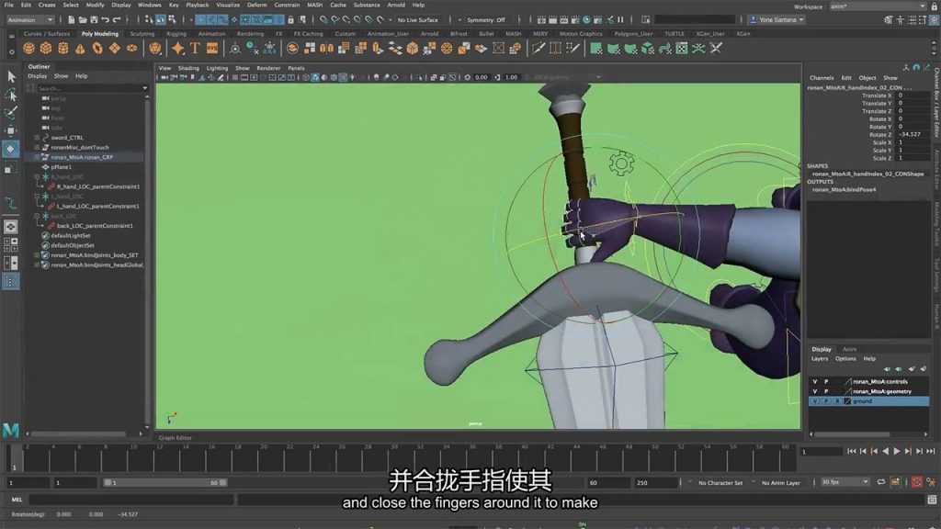Switch to the Sculpting shelf tab
Screen dimensions: 941x529
click(x=142, y=34)
